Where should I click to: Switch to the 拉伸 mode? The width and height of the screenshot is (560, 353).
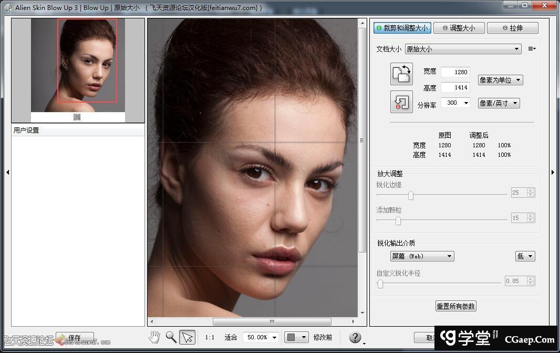(x=512, y=28)
